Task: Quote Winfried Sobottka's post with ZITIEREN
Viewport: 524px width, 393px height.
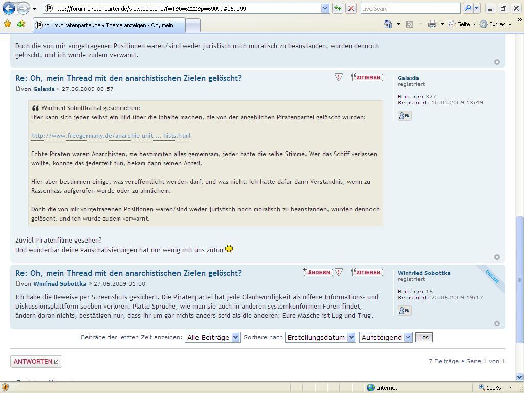Action: point(367,272)
